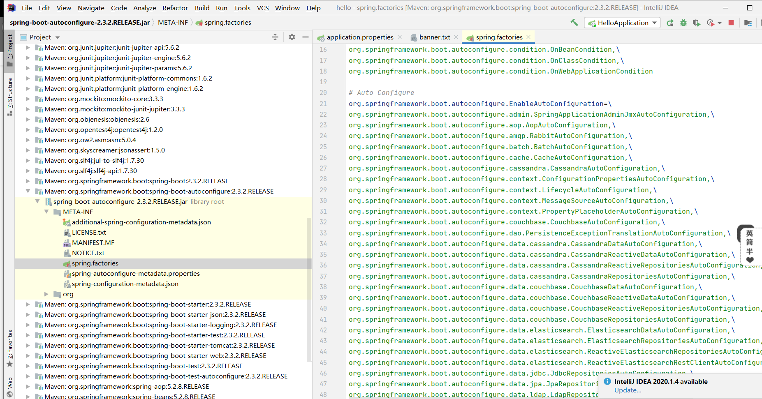
Task: Click the IME language indicator widget
Action: pyautogui.click(x=749, y=246)
